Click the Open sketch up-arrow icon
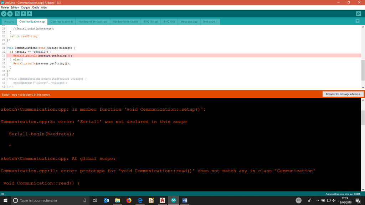The image size is (365, 205). 23,14
